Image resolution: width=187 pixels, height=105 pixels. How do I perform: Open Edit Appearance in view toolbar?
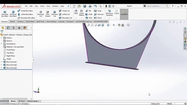click(119, 25)
